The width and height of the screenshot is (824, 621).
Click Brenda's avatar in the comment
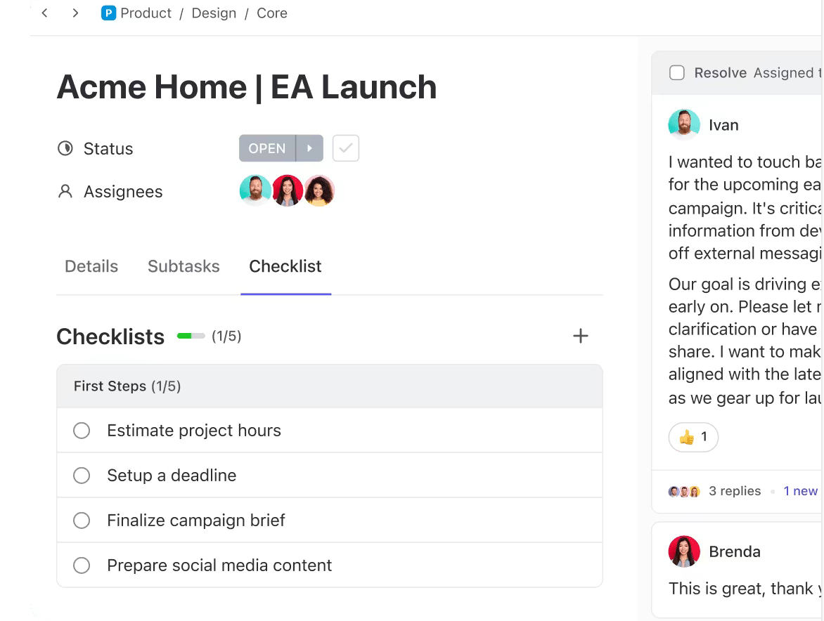[683, 551]
